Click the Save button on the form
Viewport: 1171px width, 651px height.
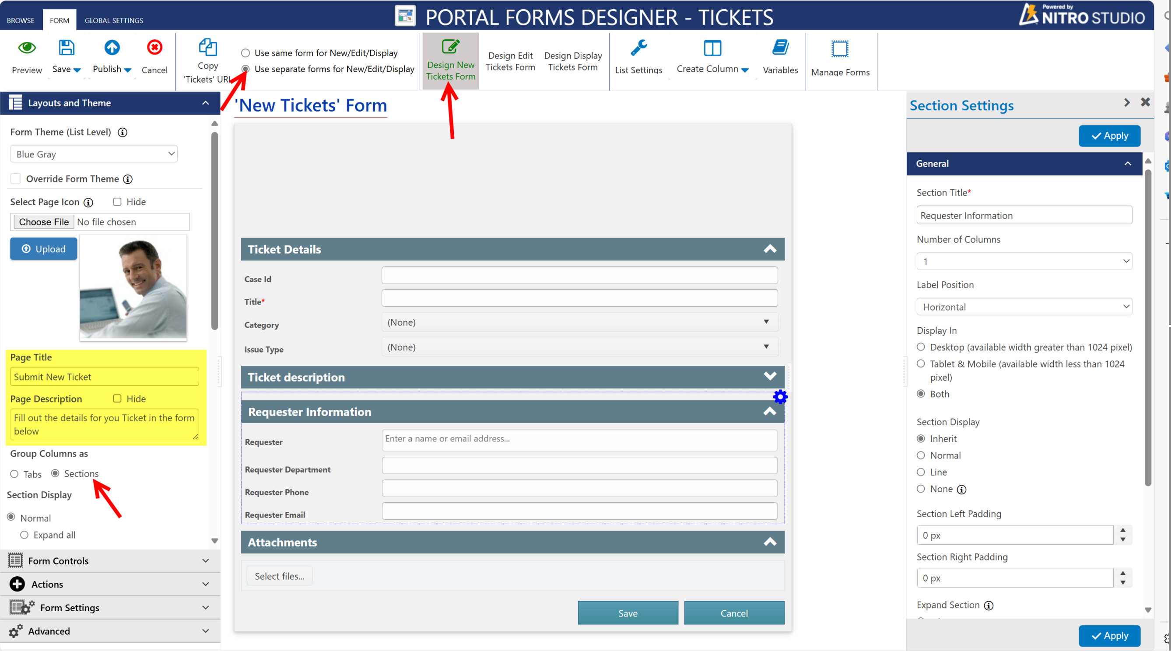(627, 612)
